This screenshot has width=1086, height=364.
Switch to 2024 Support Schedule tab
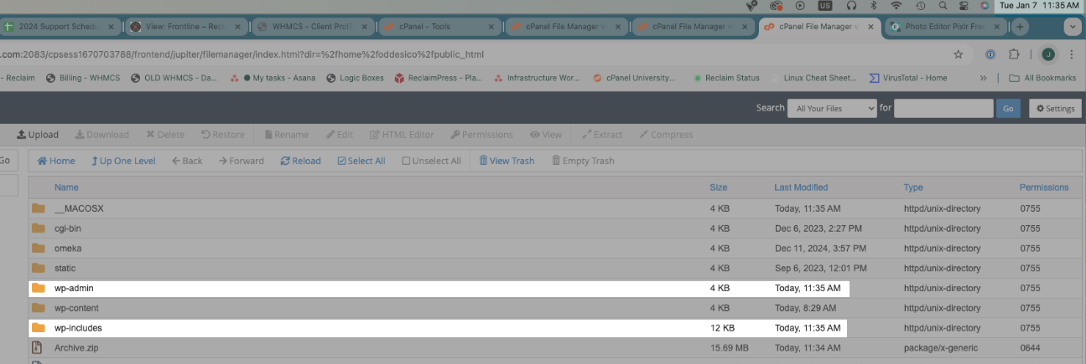(x=61, y=27)
